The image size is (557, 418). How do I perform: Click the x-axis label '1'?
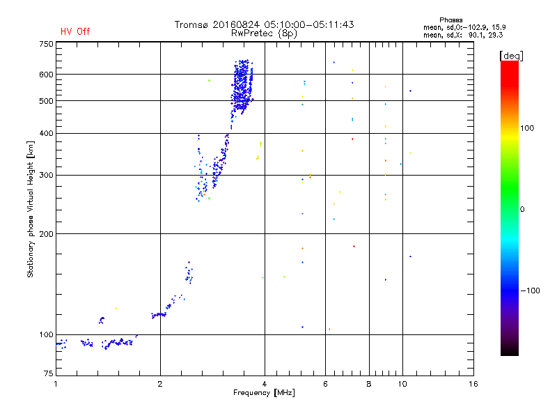(56, 384)
